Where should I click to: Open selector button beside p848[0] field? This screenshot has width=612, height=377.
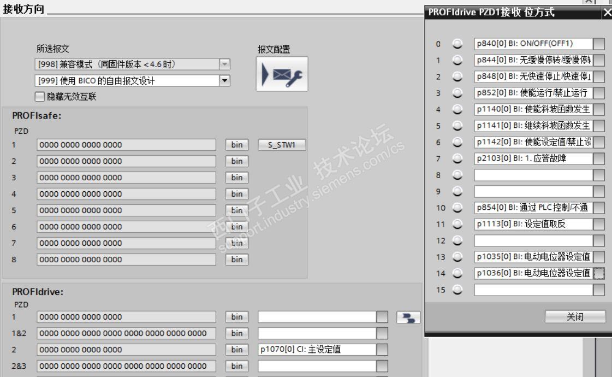(x=598, y=76)
